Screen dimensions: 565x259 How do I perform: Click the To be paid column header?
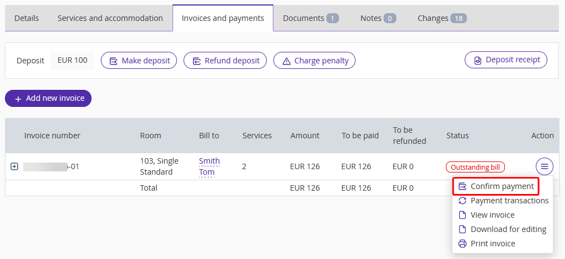(x=360, y=136)
